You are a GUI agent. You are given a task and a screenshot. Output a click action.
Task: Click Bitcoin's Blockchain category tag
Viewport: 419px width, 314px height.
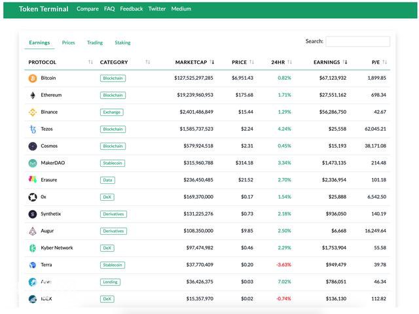[113, 78]
